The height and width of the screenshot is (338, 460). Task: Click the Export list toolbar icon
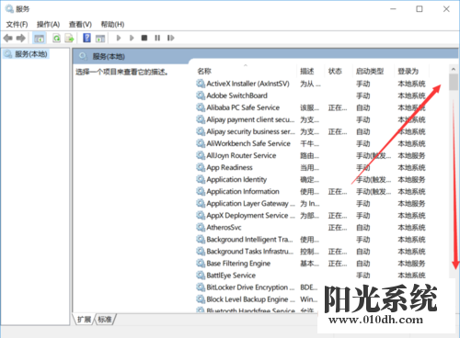(69, 39)
